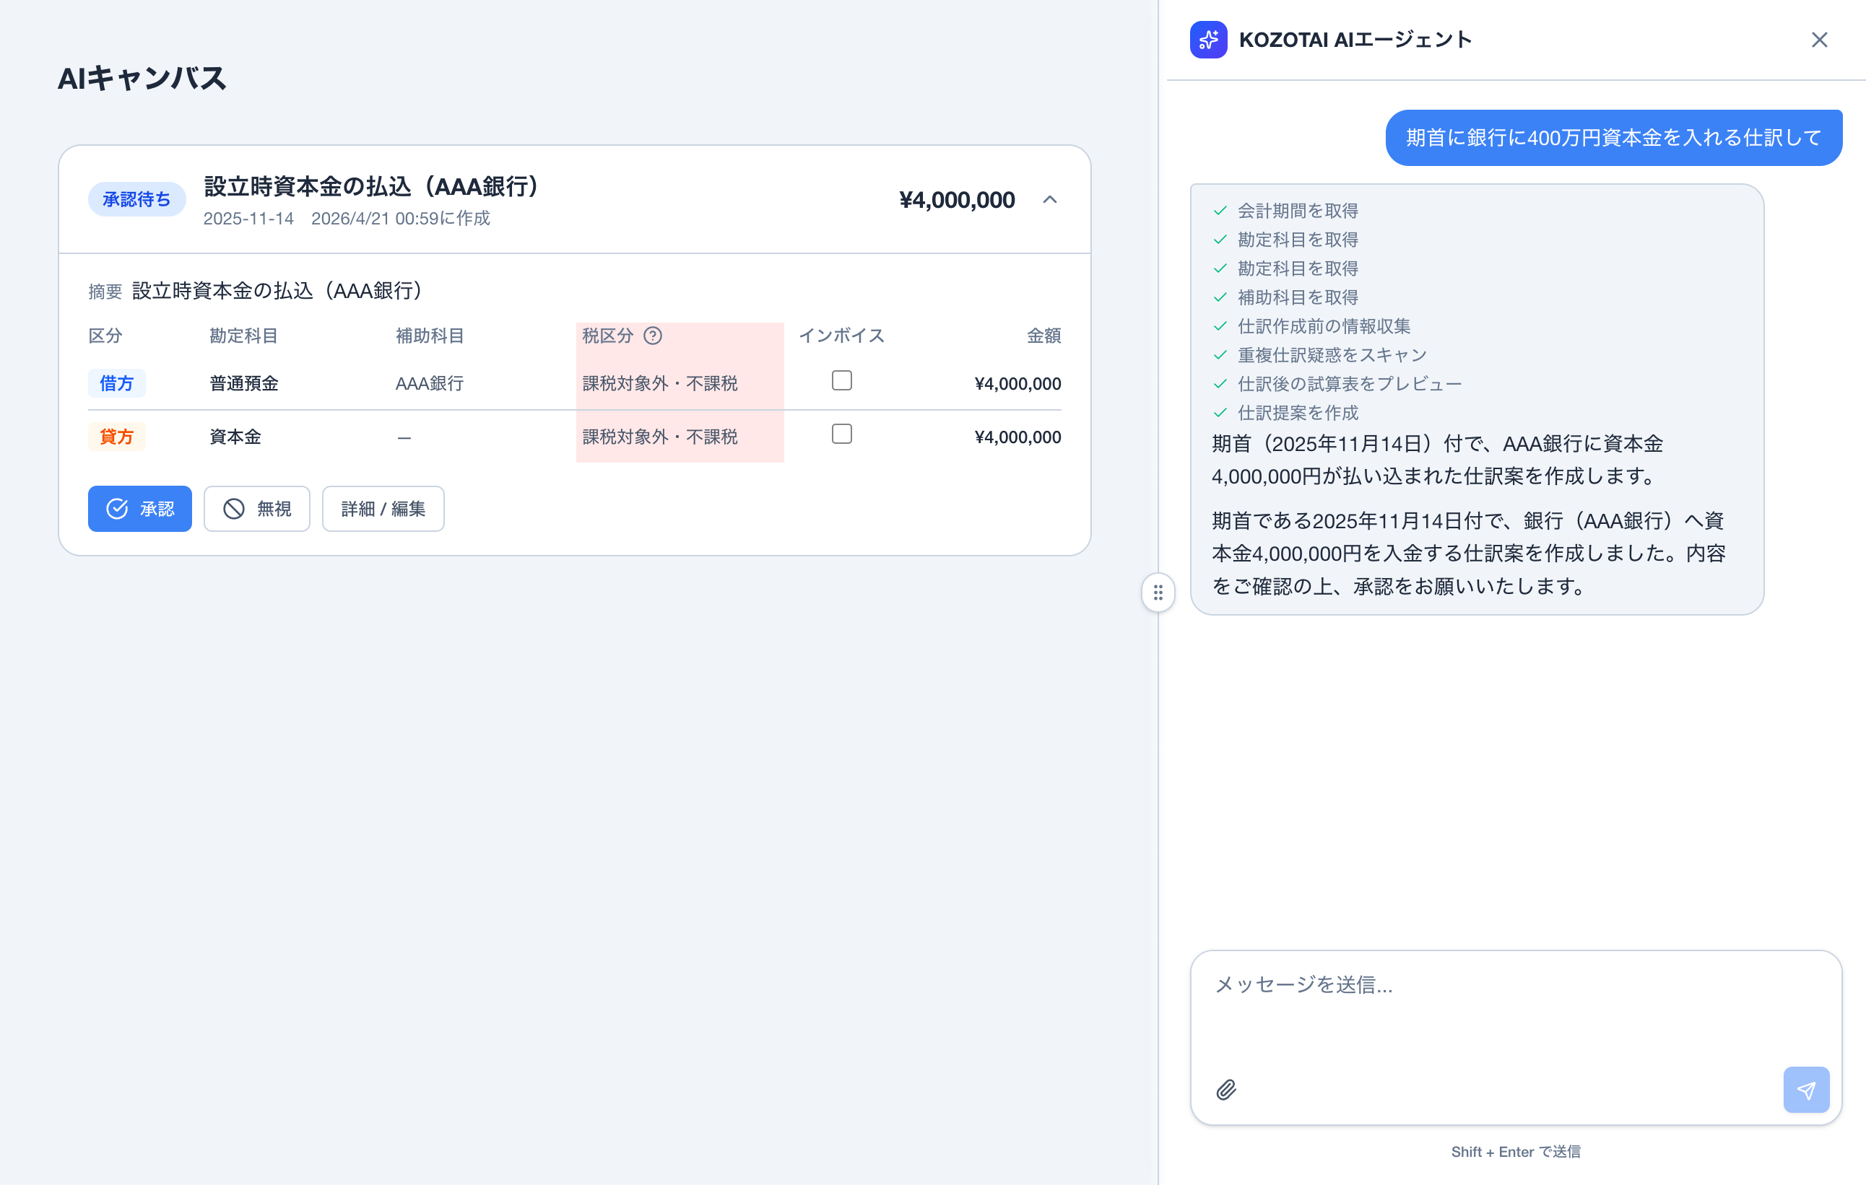This screenshot has height=1185, width=1866.
Task: Grab the panel resize drag handle
Action: click(1158, 592)
